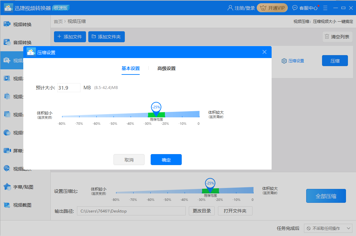Open 压缩设置 via the gear icon
This screenshot has width=356, height=236.
pyautogui.click(x=293, y=61)
